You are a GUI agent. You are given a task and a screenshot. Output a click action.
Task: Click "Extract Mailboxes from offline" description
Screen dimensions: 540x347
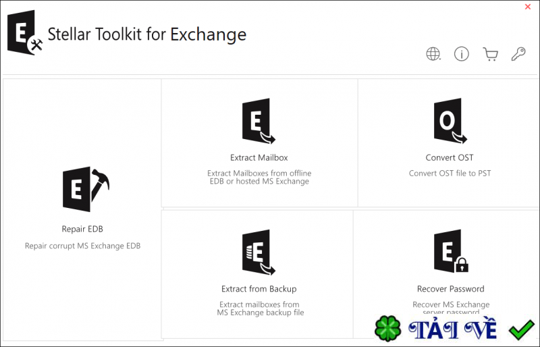pos(259,173)
